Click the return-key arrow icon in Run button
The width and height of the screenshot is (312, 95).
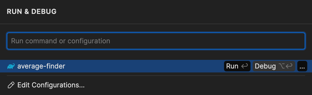point(244,66)
